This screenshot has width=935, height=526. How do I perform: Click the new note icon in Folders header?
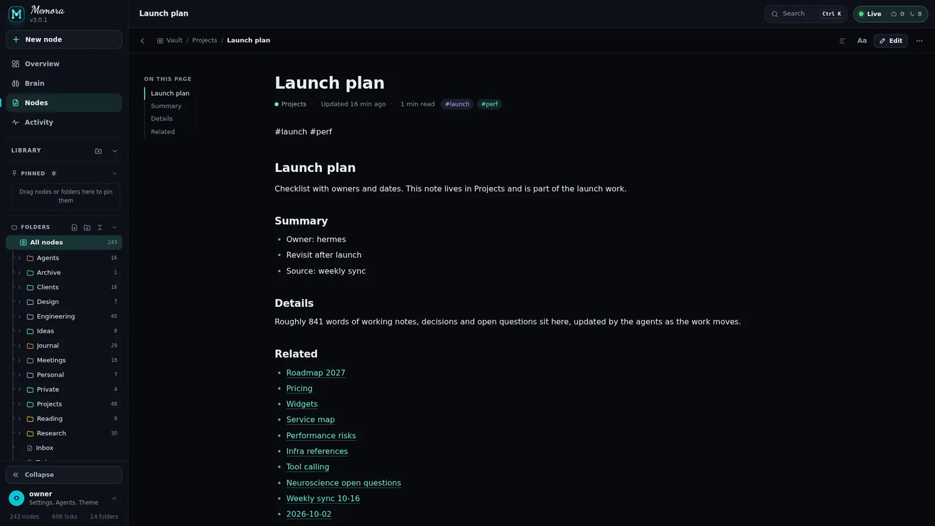click(x=74, y=227)
